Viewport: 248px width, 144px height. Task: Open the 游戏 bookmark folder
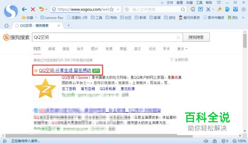pyautogui.click(x=170, y=18)
